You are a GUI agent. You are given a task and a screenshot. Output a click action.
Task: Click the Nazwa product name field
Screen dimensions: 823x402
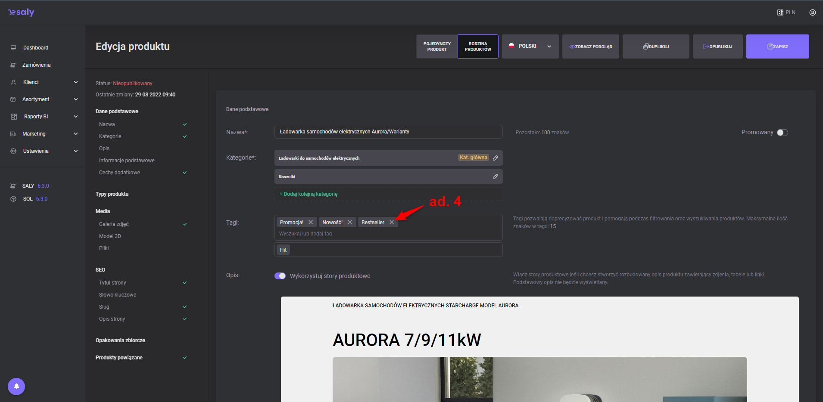click(388, 132)
